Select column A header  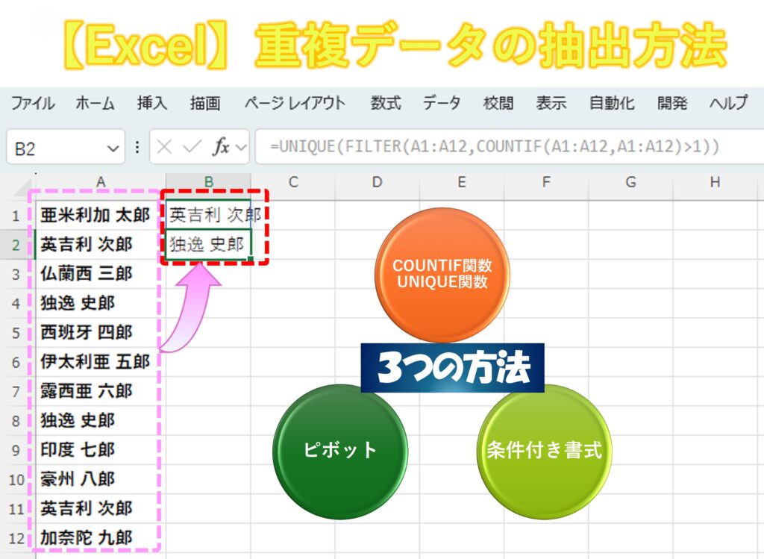click(x=101, y=182)
